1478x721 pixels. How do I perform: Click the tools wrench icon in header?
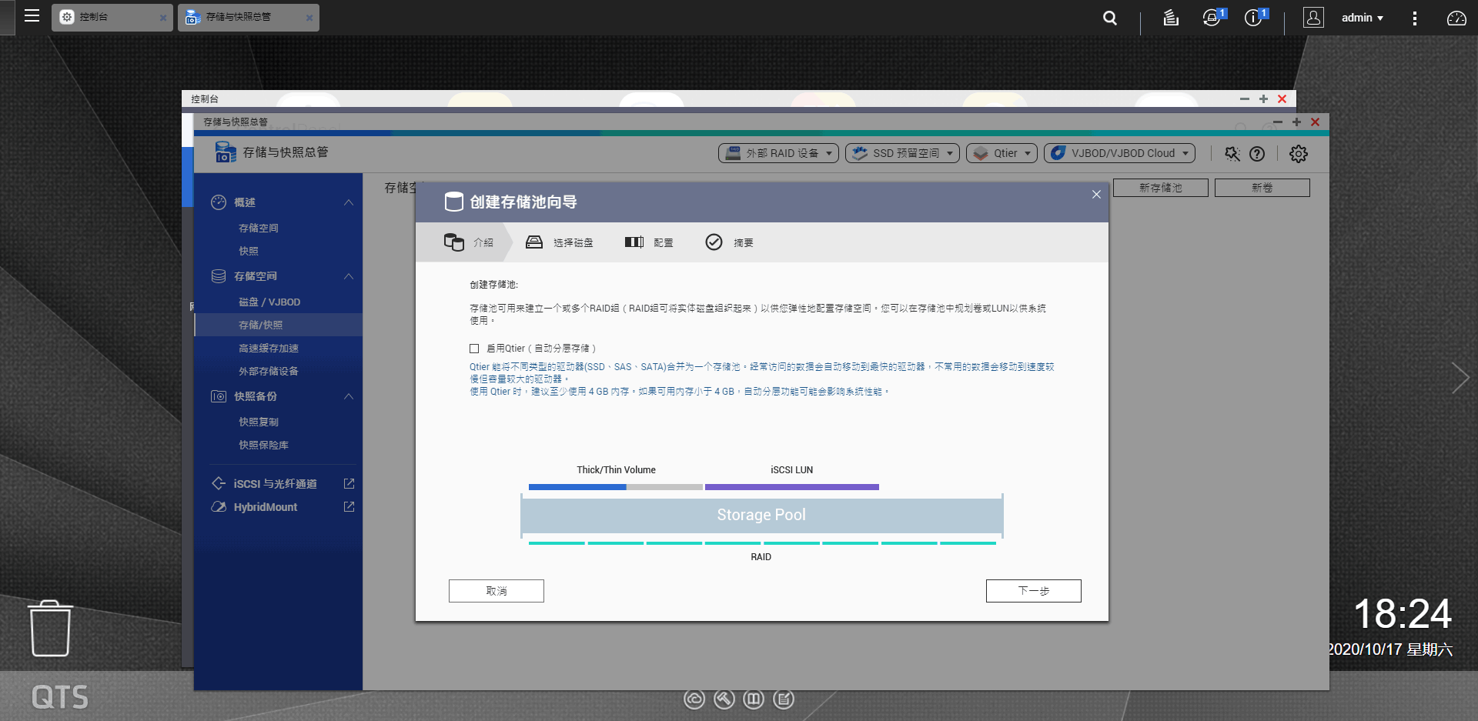(x=1232, y=154)
